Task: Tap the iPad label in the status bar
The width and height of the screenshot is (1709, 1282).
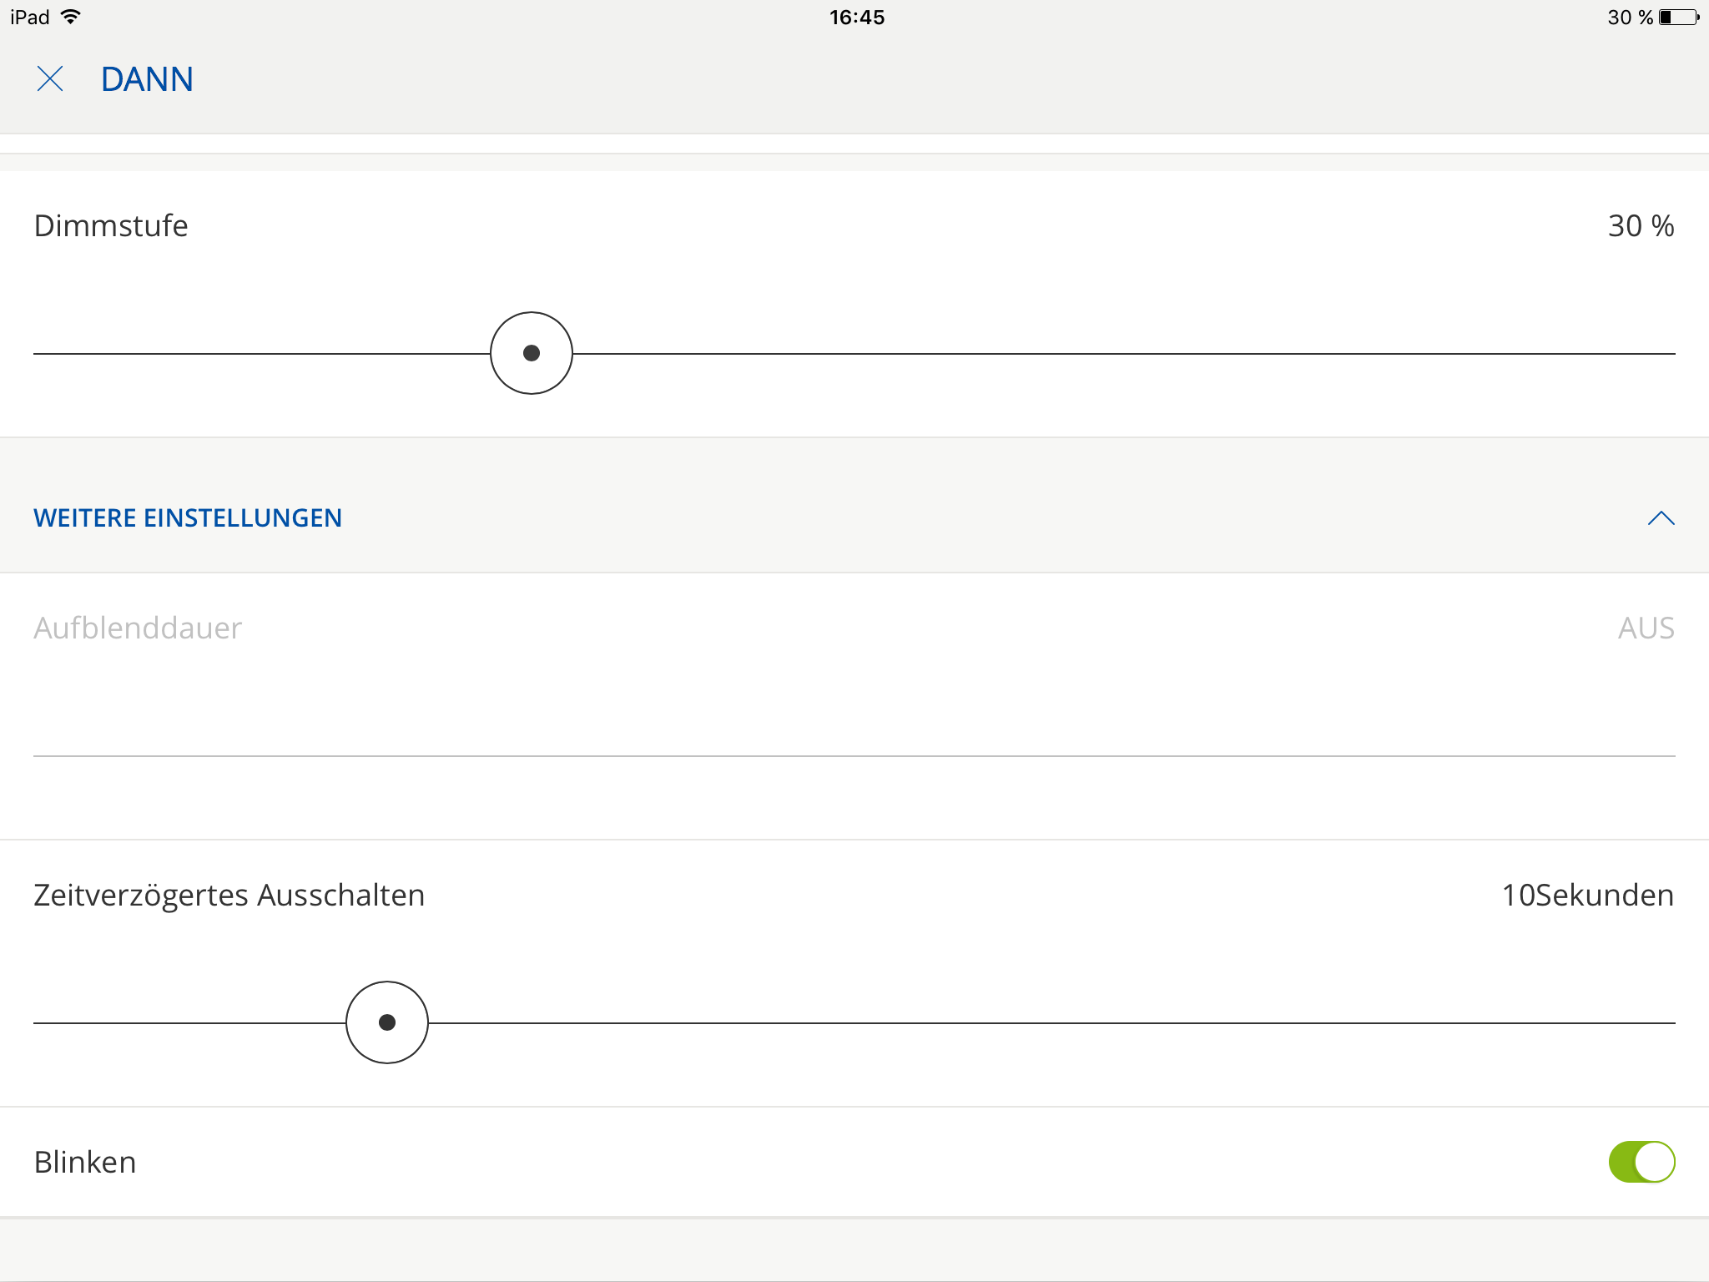Action: pos(30,17)
